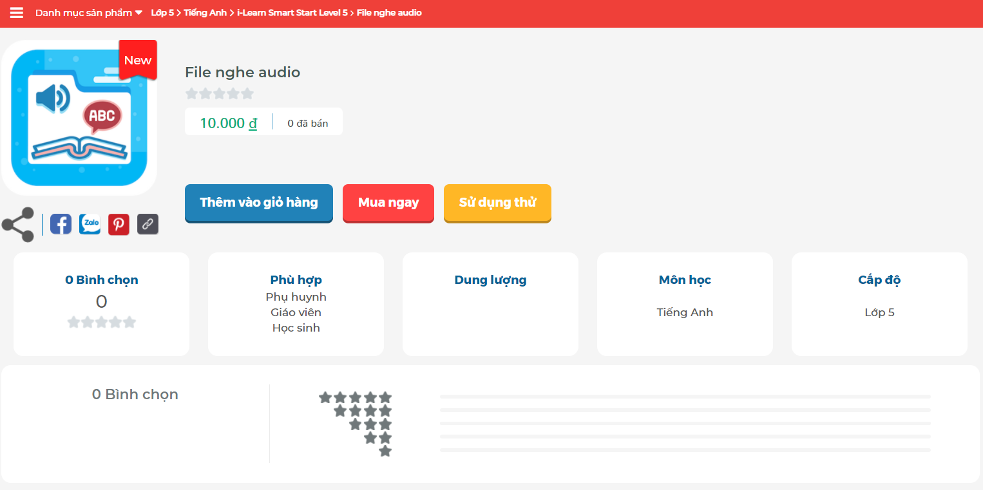Click the 0 Bình chọn review summary heading
983x490 pixels.
click(135, 394)
